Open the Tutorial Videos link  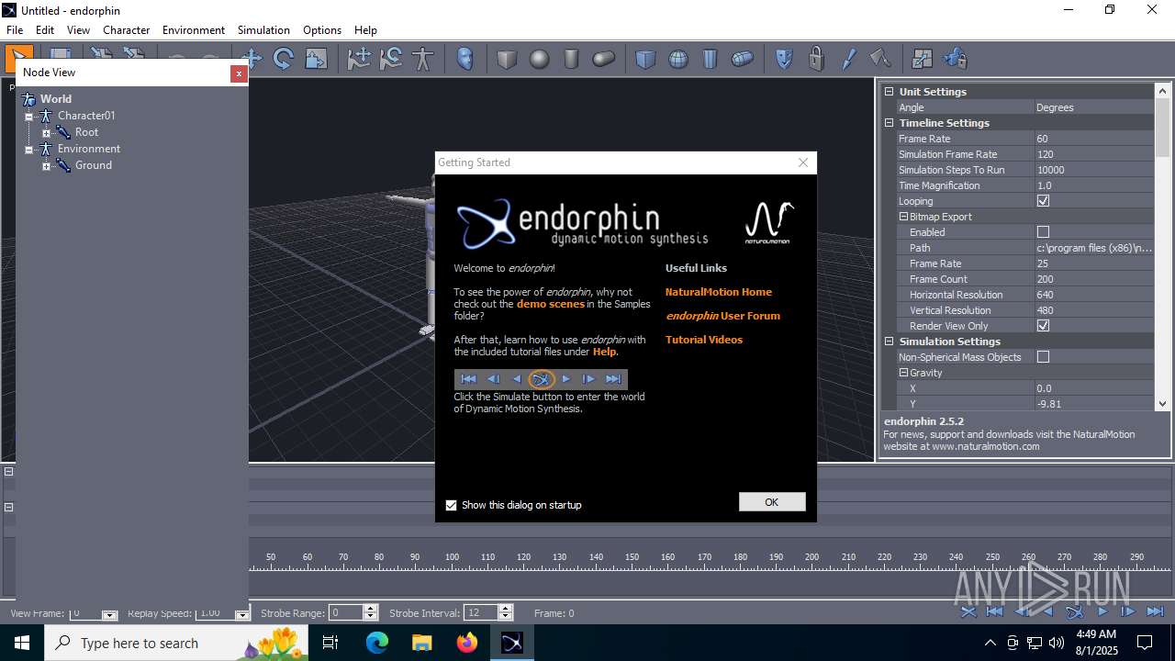tap(704, 340)
